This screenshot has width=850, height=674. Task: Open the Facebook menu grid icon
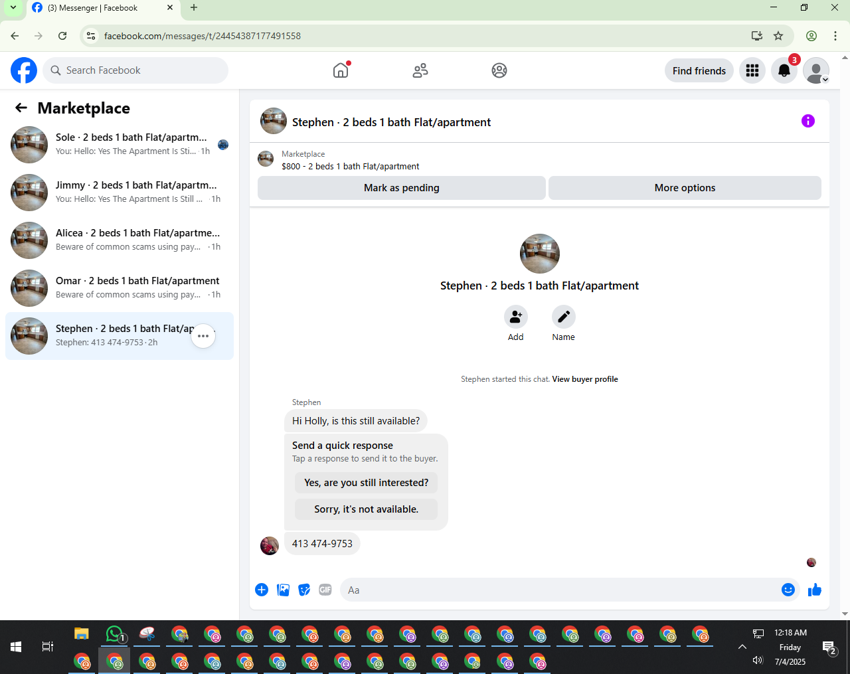pyautogui.click(x=752, y=70)
